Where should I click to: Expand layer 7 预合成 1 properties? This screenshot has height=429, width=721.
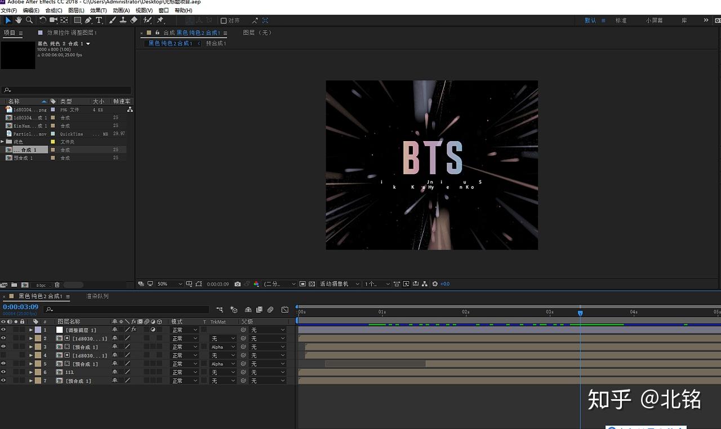tap(31, 381)
